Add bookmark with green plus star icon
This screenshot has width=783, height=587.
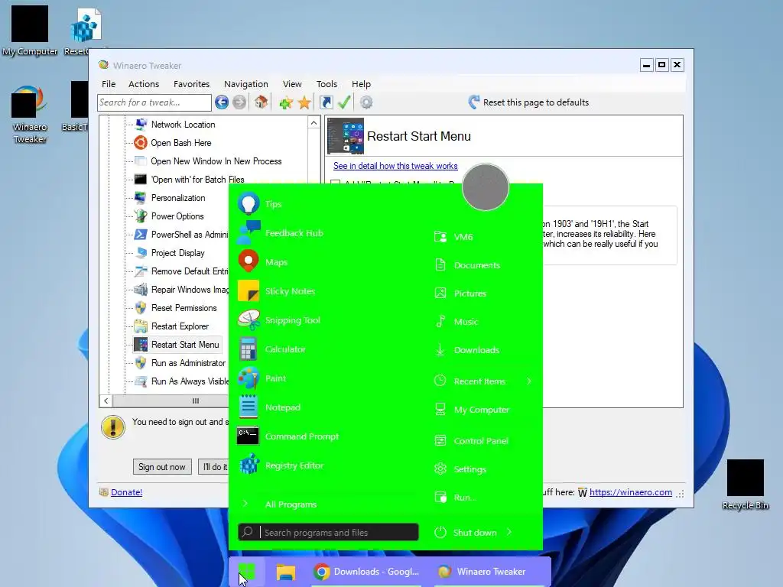pos(286,103)
